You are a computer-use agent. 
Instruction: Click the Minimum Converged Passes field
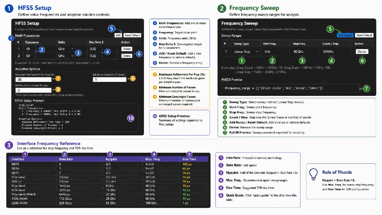tap(33, 90)
